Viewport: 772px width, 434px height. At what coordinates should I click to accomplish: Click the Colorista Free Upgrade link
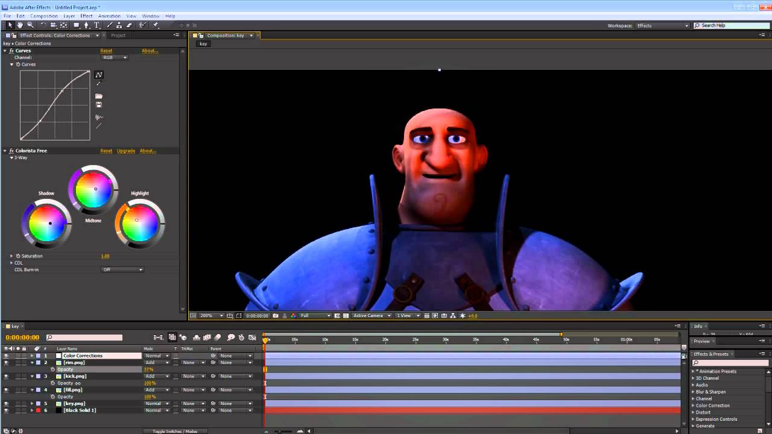pos(126,151)
